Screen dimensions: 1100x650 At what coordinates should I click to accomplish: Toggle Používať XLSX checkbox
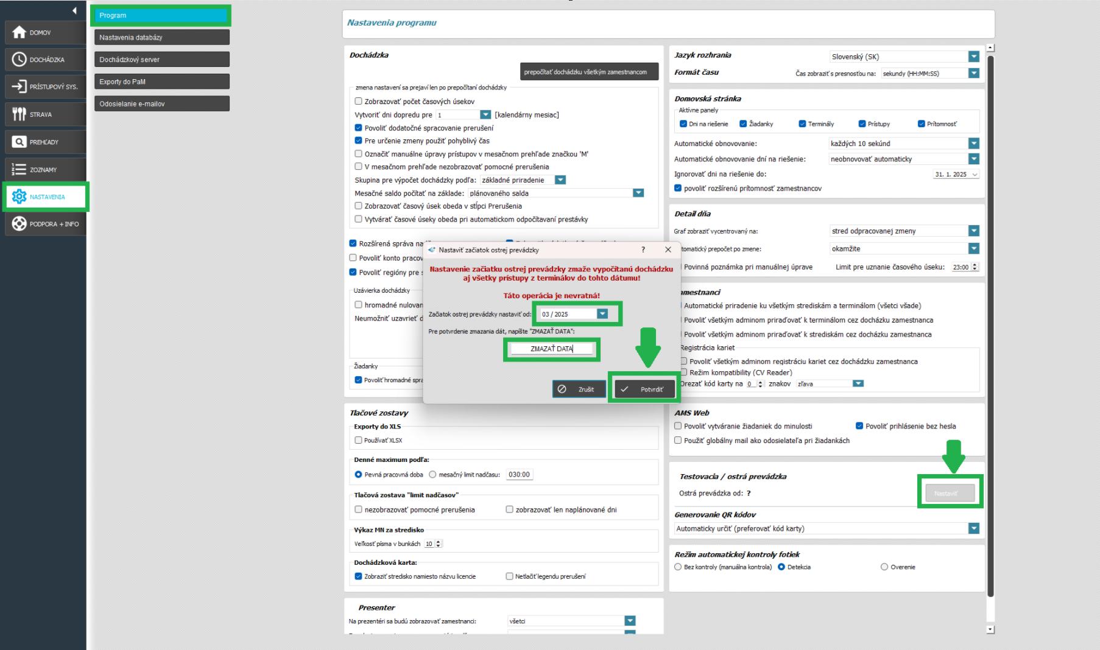click(x=358, y=440)
